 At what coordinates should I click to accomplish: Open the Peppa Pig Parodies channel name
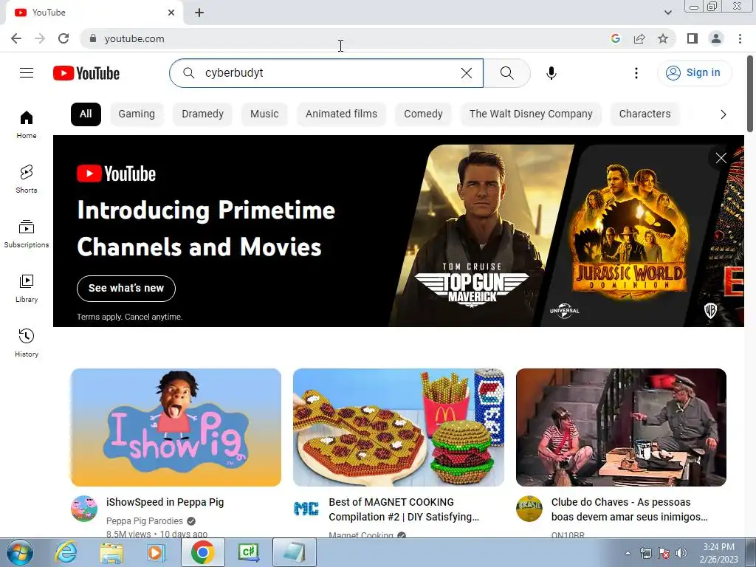(145, 520)
